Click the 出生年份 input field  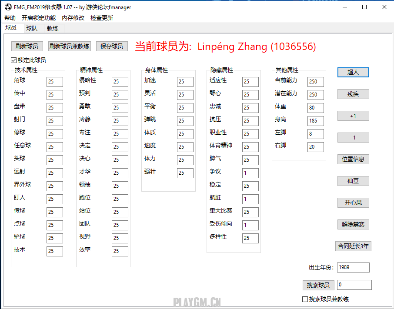[353, 267]
